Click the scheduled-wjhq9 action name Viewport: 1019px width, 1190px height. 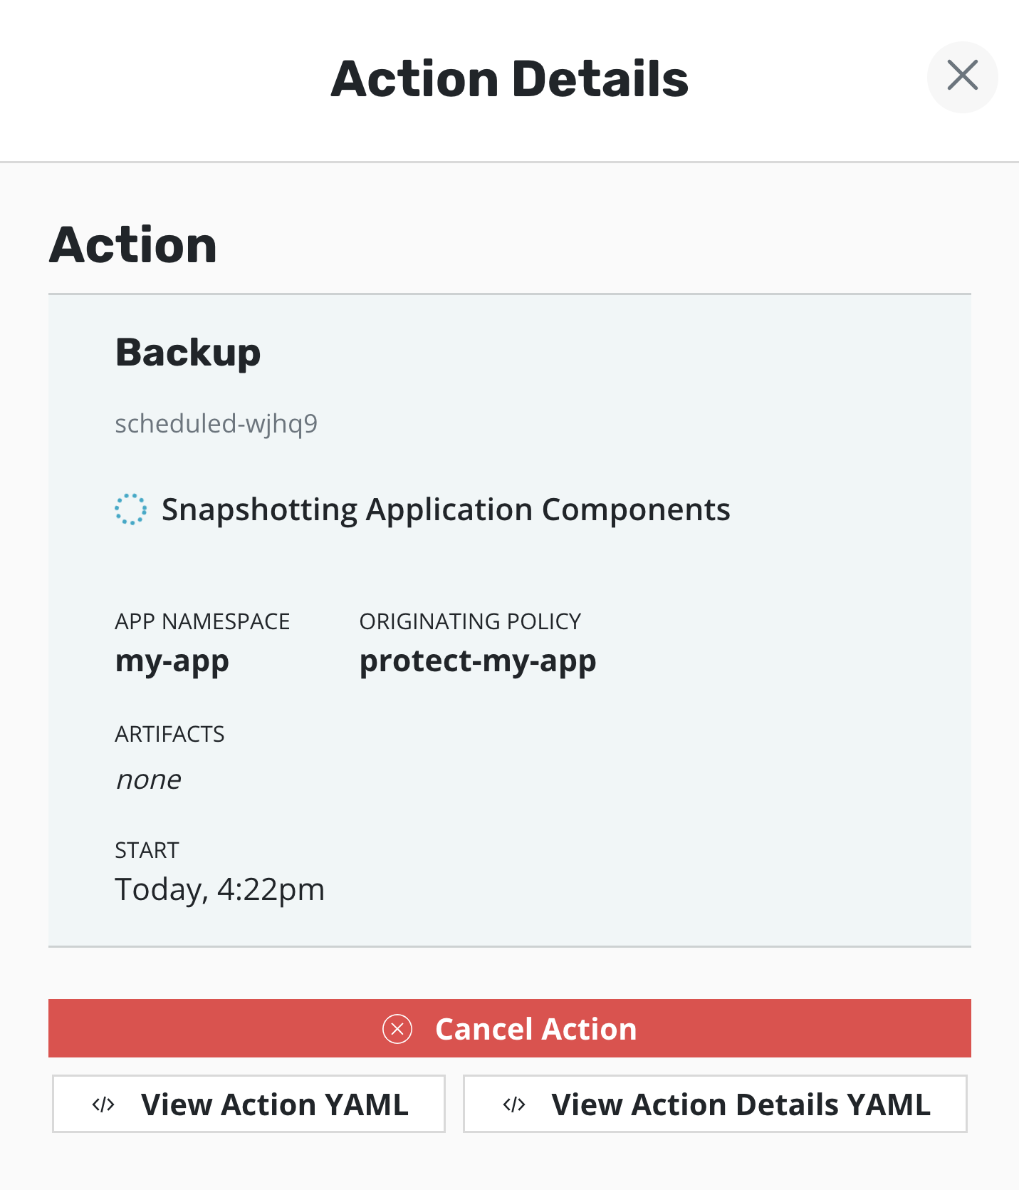coord(216,423)
